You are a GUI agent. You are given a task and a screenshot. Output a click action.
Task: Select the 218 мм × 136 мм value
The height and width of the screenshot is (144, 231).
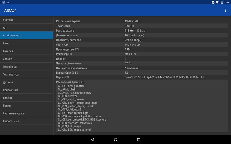[135, 31]
